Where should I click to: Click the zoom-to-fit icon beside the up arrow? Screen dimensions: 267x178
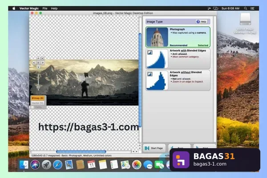tap(43, 58)
